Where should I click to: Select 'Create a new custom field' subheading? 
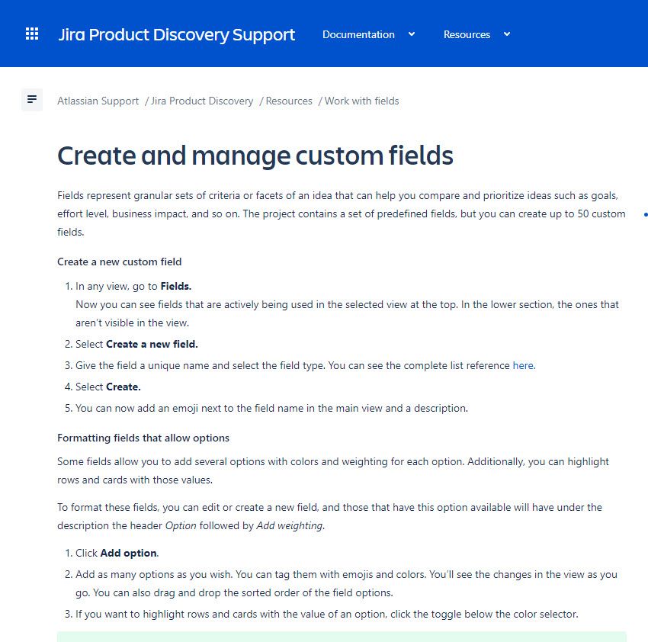[x=120, y=262]
